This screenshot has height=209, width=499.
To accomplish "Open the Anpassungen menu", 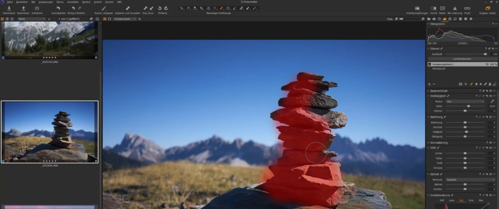I will pos(45,2).
